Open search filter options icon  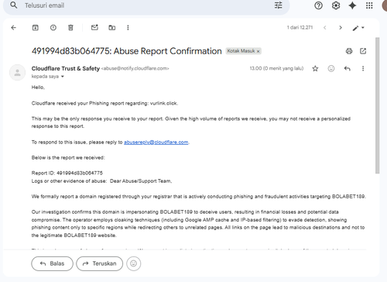pyautogui.click(x=279, y=5)
